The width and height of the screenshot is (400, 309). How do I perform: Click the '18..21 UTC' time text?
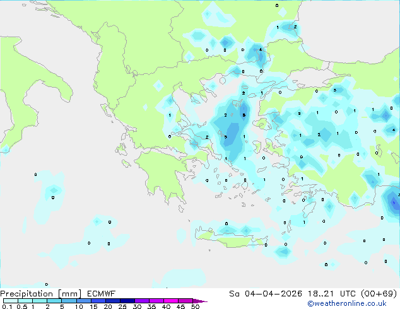[x=332, y=294]
